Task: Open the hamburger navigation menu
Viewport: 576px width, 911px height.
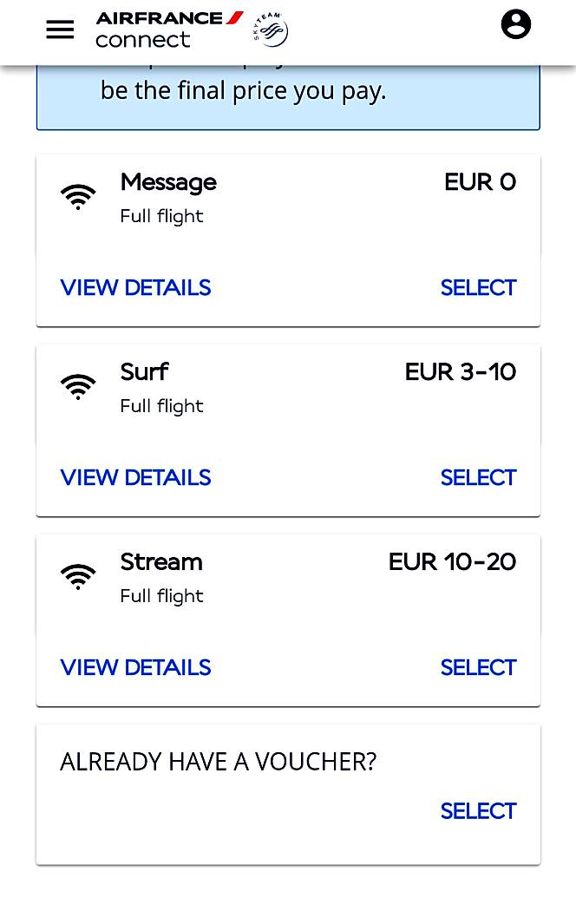Action: (x=59, y=29)
